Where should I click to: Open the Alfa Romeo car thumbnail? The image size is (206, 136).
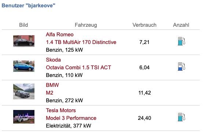(x=24, y=41)
